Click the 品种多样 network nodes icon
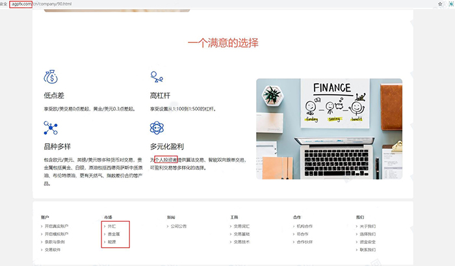This screenshot has width=455, height=266. pyautogui.click(x=51, y=127)
